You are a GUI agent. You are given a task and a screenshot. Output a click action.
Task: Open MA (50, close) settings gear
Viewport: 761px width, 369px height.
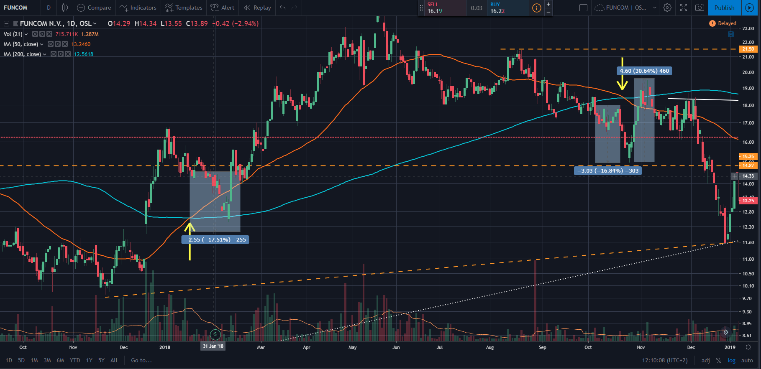click(x=57, y=44)
